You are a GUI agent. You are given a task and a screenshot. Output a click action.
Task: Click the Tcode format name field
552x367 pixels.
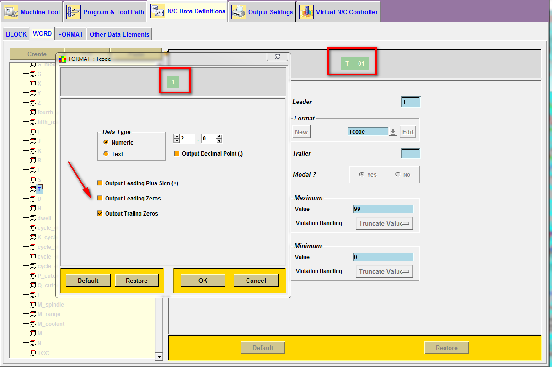368,132
